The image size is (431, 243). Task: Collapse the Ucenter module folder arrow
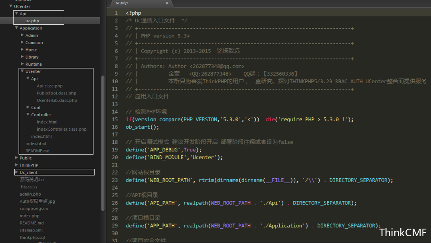[x=22, y=71]
